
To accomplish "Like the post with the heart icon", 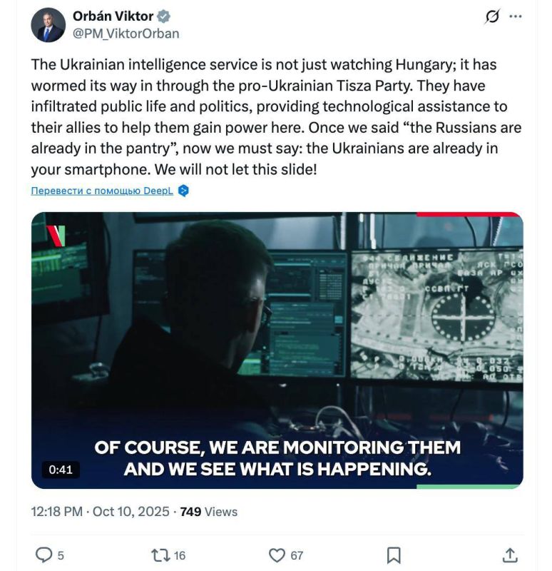I will tap(277, 555).
